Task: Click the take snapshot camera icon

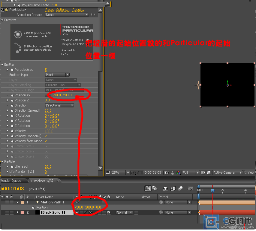Action: coord(167,172)
